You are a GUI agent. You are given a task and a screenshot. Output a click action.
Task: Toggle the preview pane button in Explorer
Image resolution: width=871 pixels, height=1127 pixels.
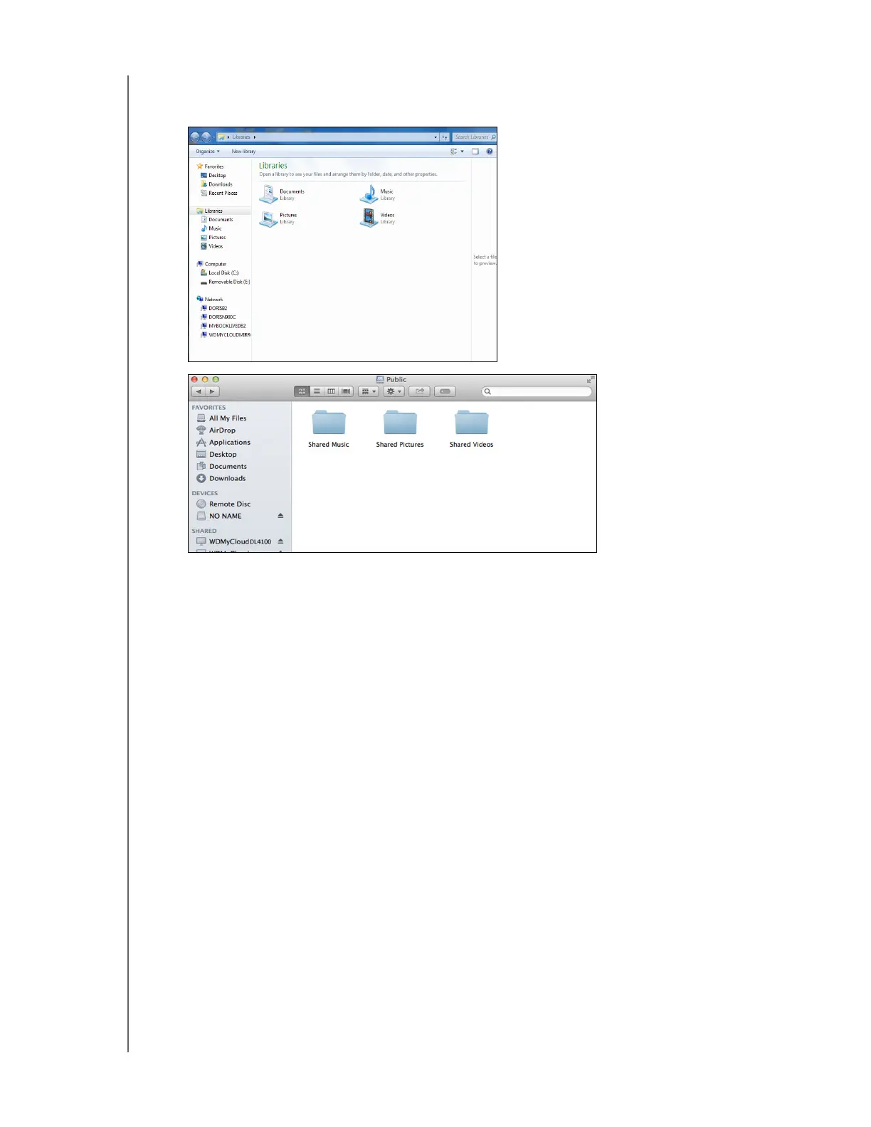(475, 152)
